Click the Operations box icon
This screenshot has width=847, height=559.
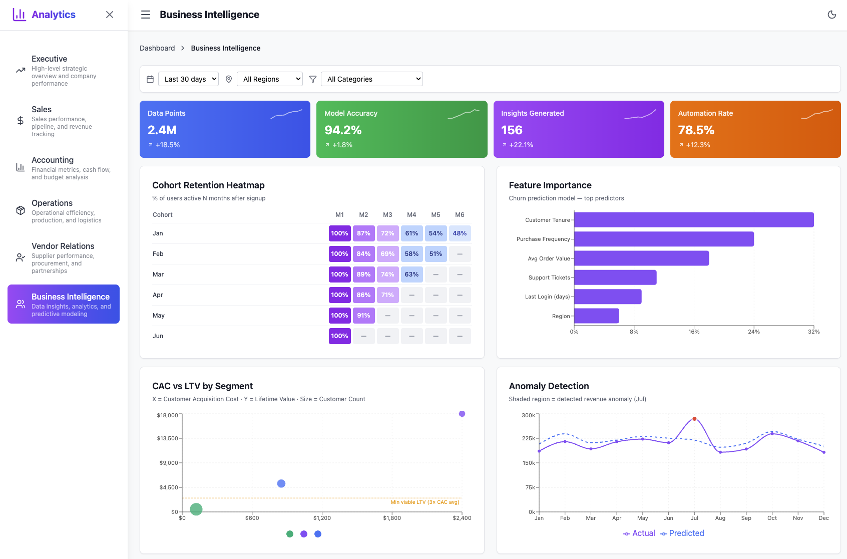click(21, 210)
